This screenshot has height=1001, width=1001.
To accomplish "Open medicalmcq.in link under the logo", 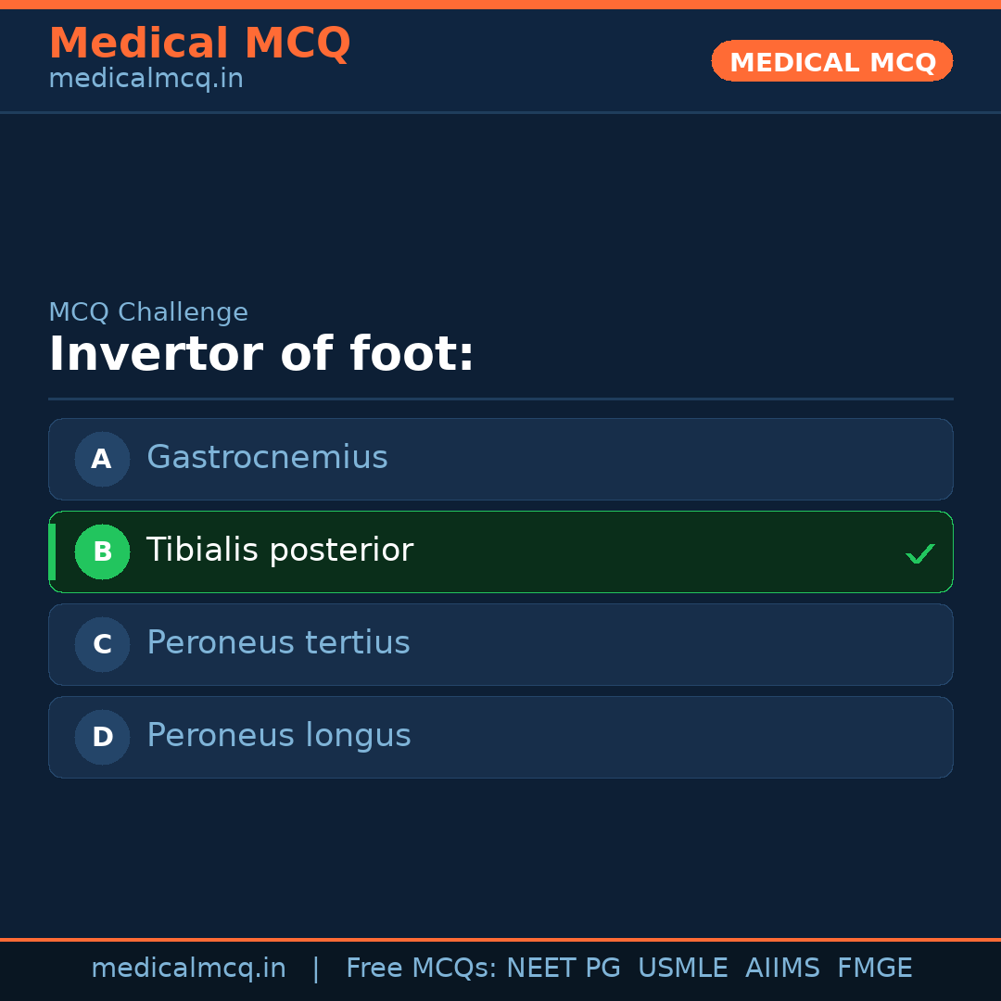I will 146,78.
